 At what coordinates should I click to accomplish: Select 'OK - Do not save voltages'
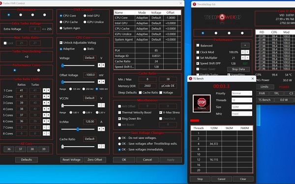pos(119,138)
